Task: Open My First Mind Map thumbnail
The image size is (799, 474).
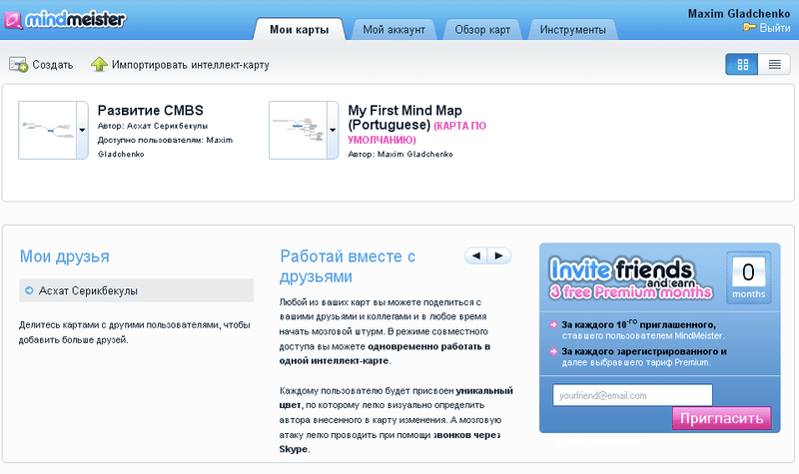Action: (298, 131)
